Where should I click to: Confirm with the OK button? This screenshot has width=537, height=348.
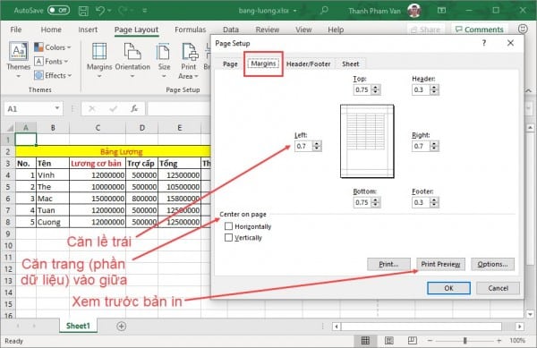448,288
